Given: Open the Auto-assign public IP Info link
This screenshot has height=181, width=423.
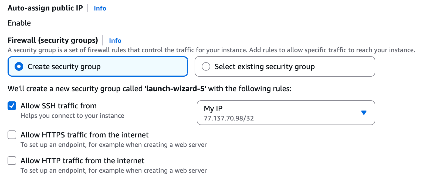Looking at the screenshot, I should (100, 8).
